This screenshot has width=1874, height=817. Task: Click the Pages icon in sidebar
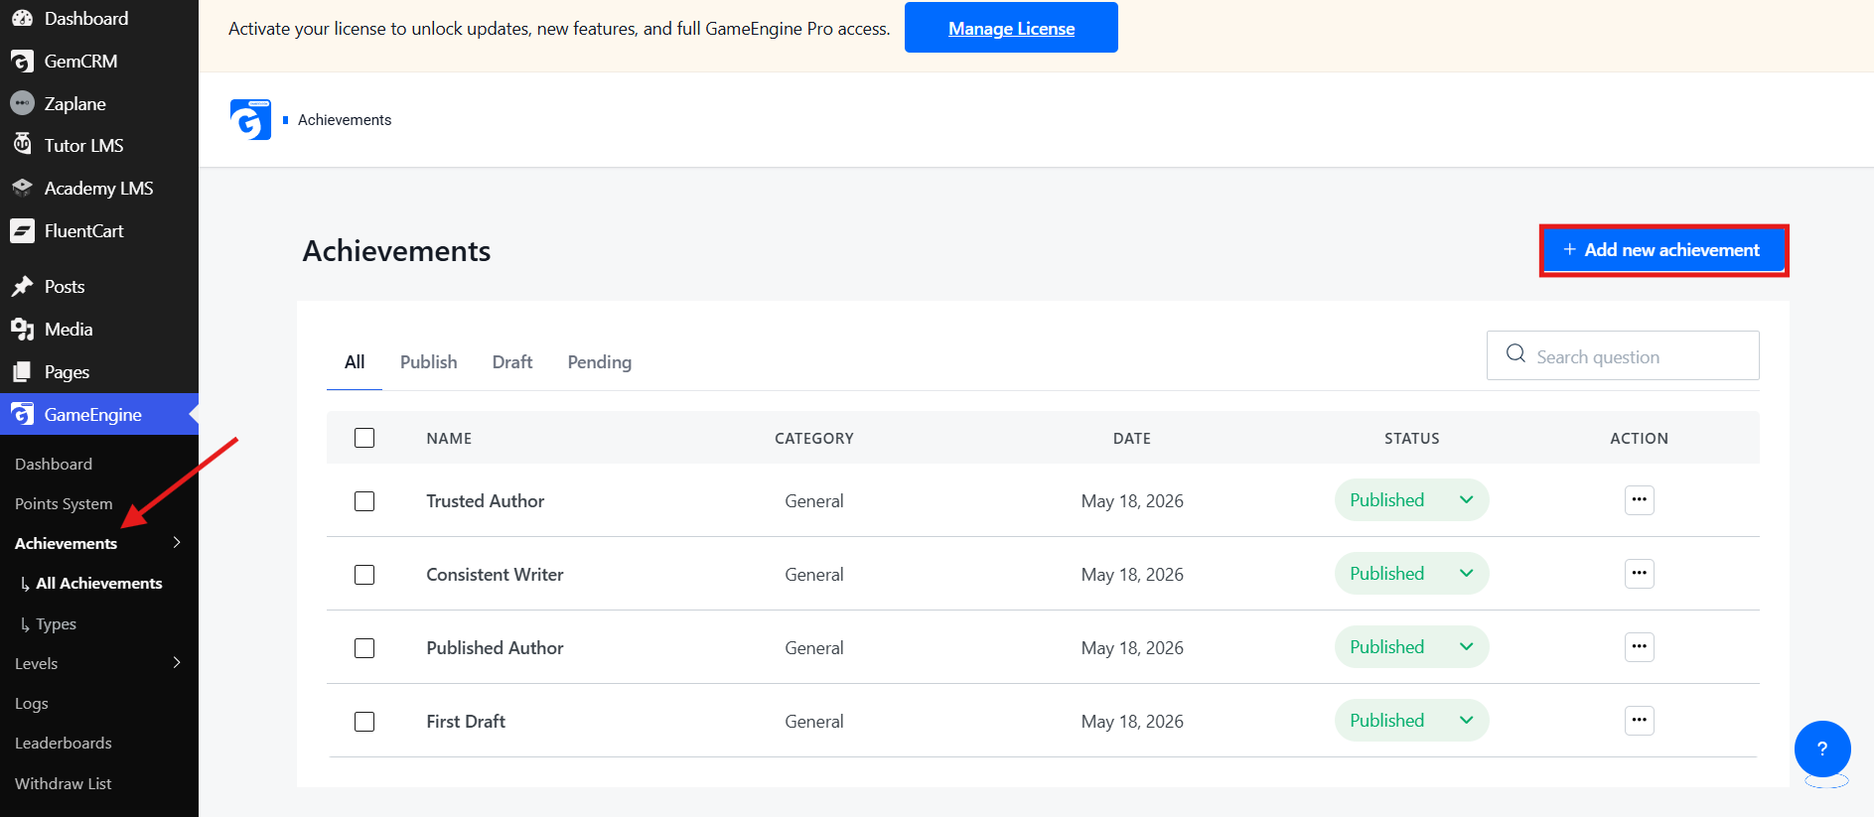22,371
